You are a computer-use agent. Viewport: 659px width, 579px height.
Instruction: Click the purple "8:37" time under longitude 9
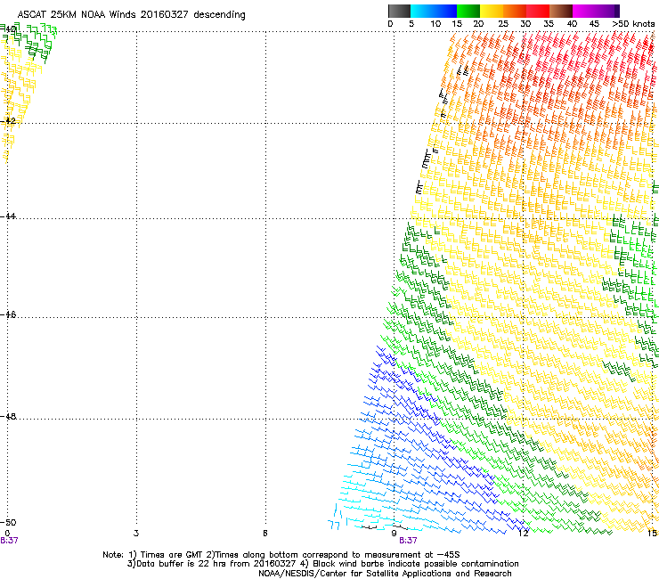click(408, 541)
